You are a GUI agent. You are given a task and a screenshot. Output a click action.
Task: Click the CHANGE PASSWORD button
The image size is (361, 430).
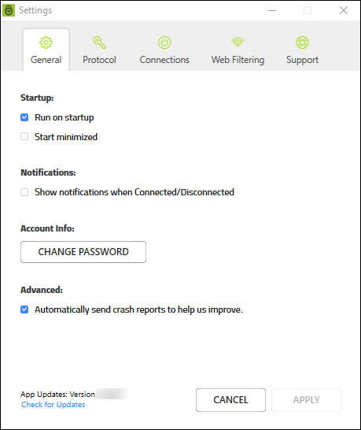click(x=83, y=252)
